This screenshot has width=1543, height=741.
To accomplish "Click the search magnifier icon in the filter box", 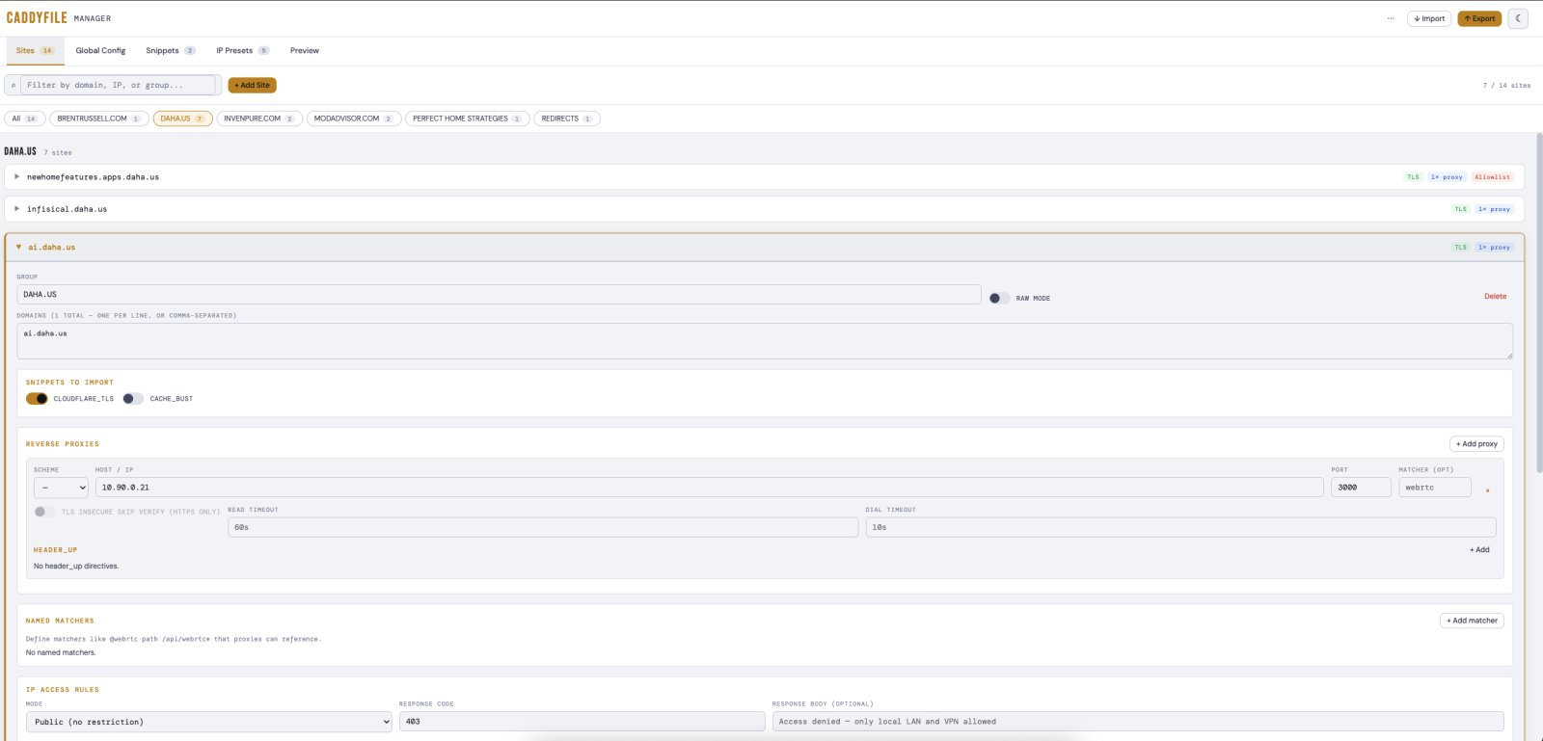I will click(13, 85).
